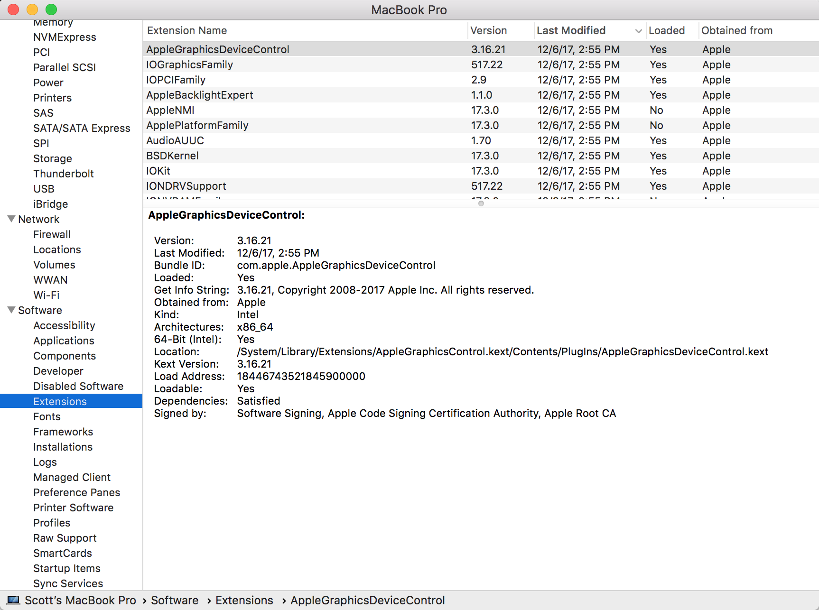Viewport: 819px width, 610px height.
Task: Open Parallel SCSI in sidebar
Action: pyautogui.click(x=65, y=67)
